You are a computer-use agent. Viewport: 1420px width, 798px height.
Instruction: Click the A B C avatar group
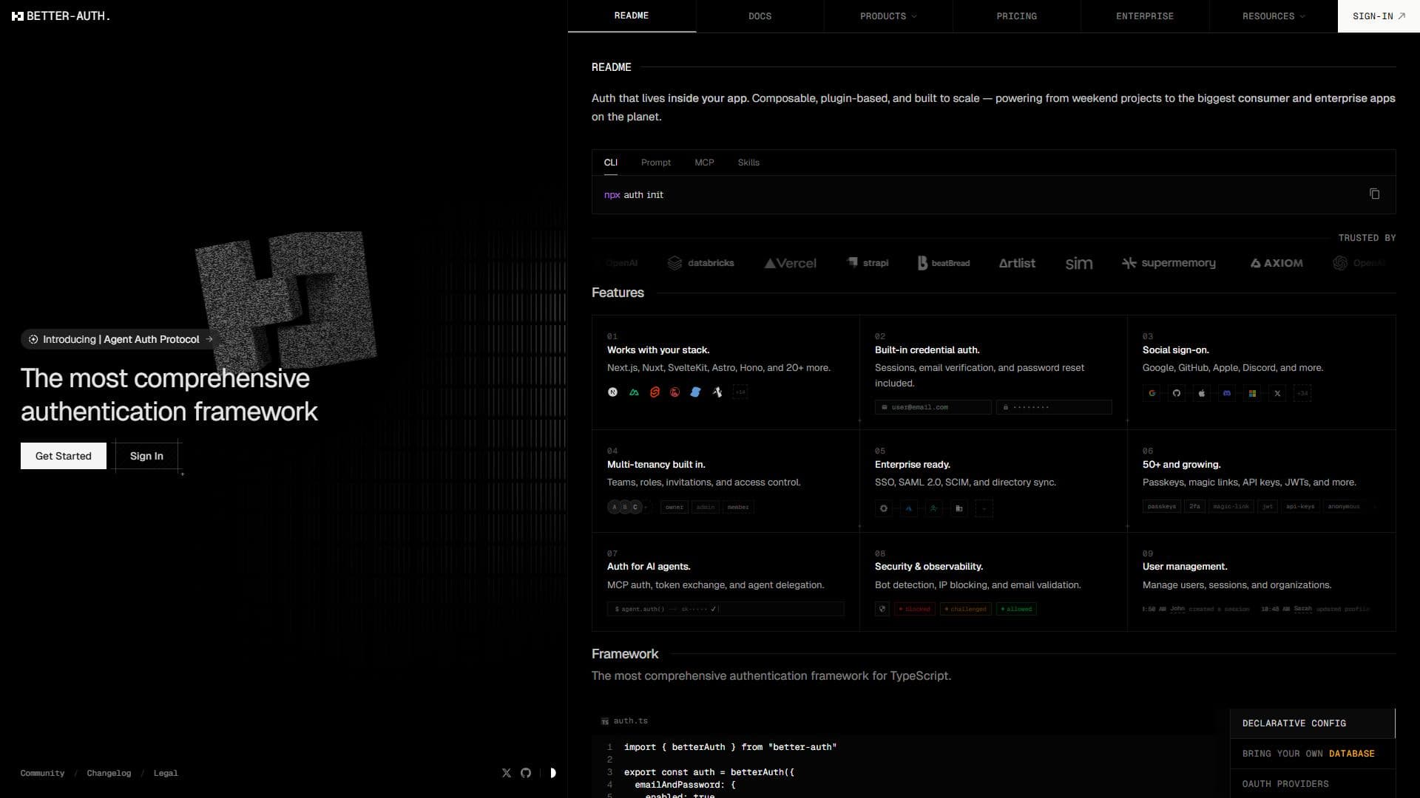(x=625, y=507)
